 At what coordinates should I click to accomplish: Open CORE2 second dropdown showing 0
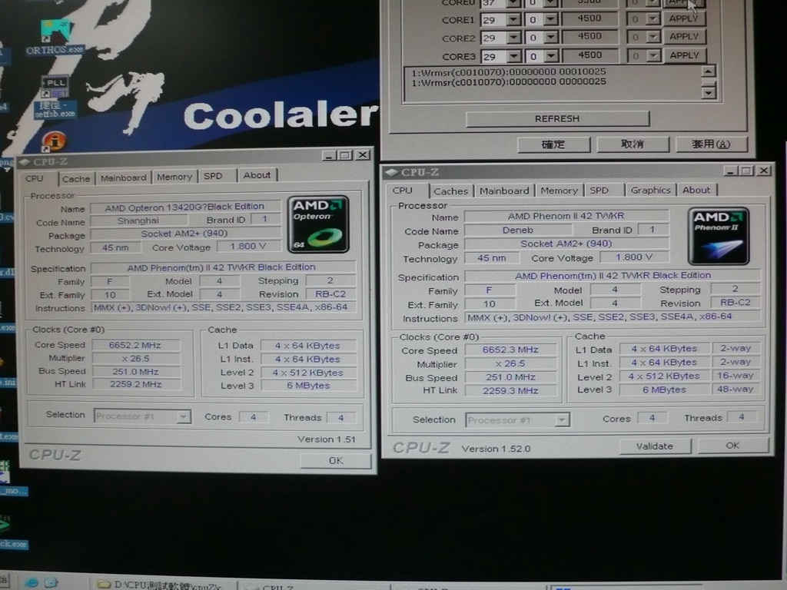[551, 38]
